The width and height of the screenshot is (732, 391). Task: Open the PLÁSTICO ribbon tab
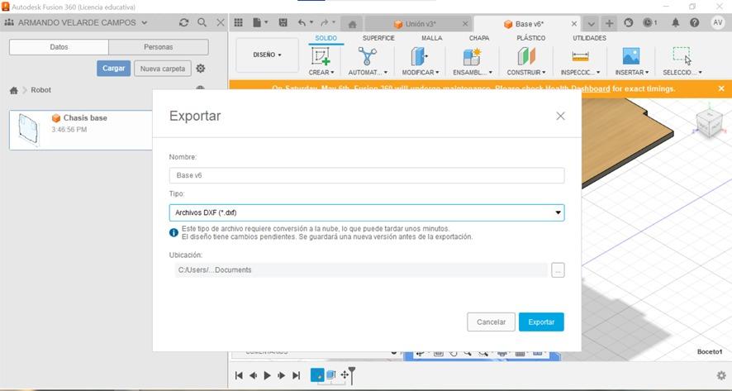pyautogui.click(x=530, y=38)
